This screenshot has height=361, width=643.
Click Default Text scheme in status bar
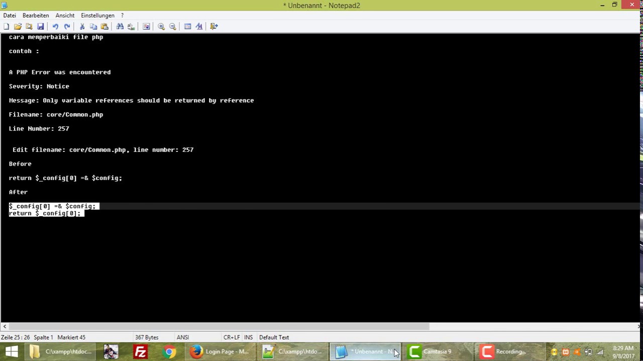tap(274, 337)
